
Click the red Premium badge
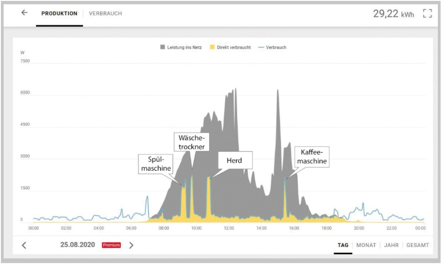coord(111,246)
